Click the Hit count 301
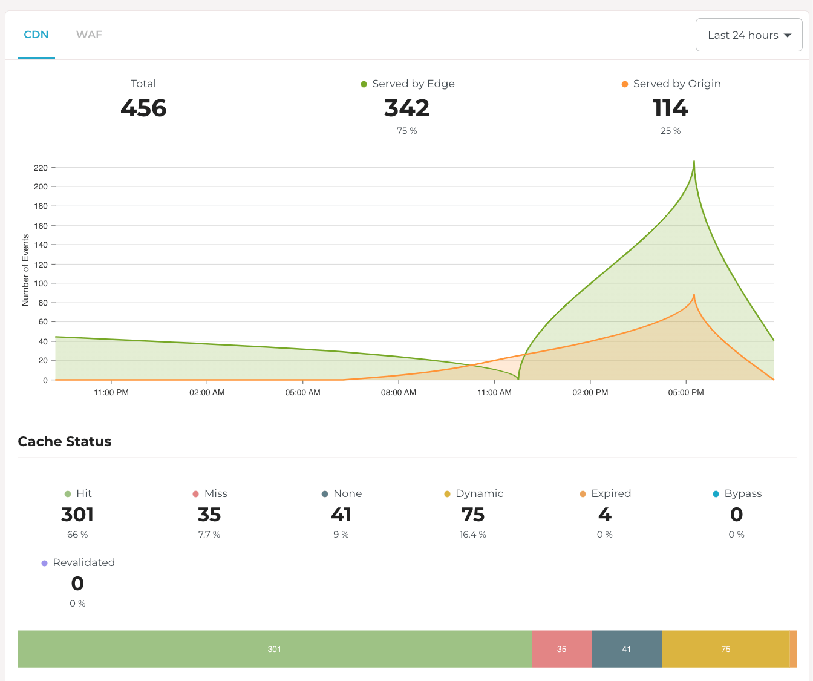 tap(77, 515)
